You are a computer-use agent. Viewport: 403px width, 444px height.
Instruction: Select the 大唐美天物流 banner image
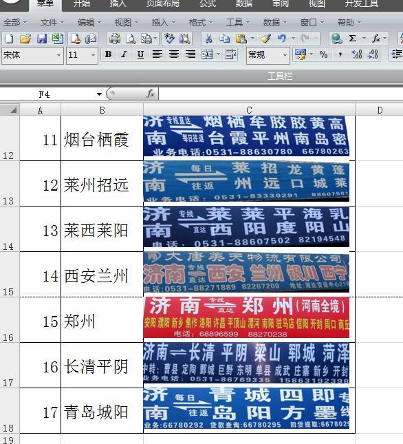point(246,272)
